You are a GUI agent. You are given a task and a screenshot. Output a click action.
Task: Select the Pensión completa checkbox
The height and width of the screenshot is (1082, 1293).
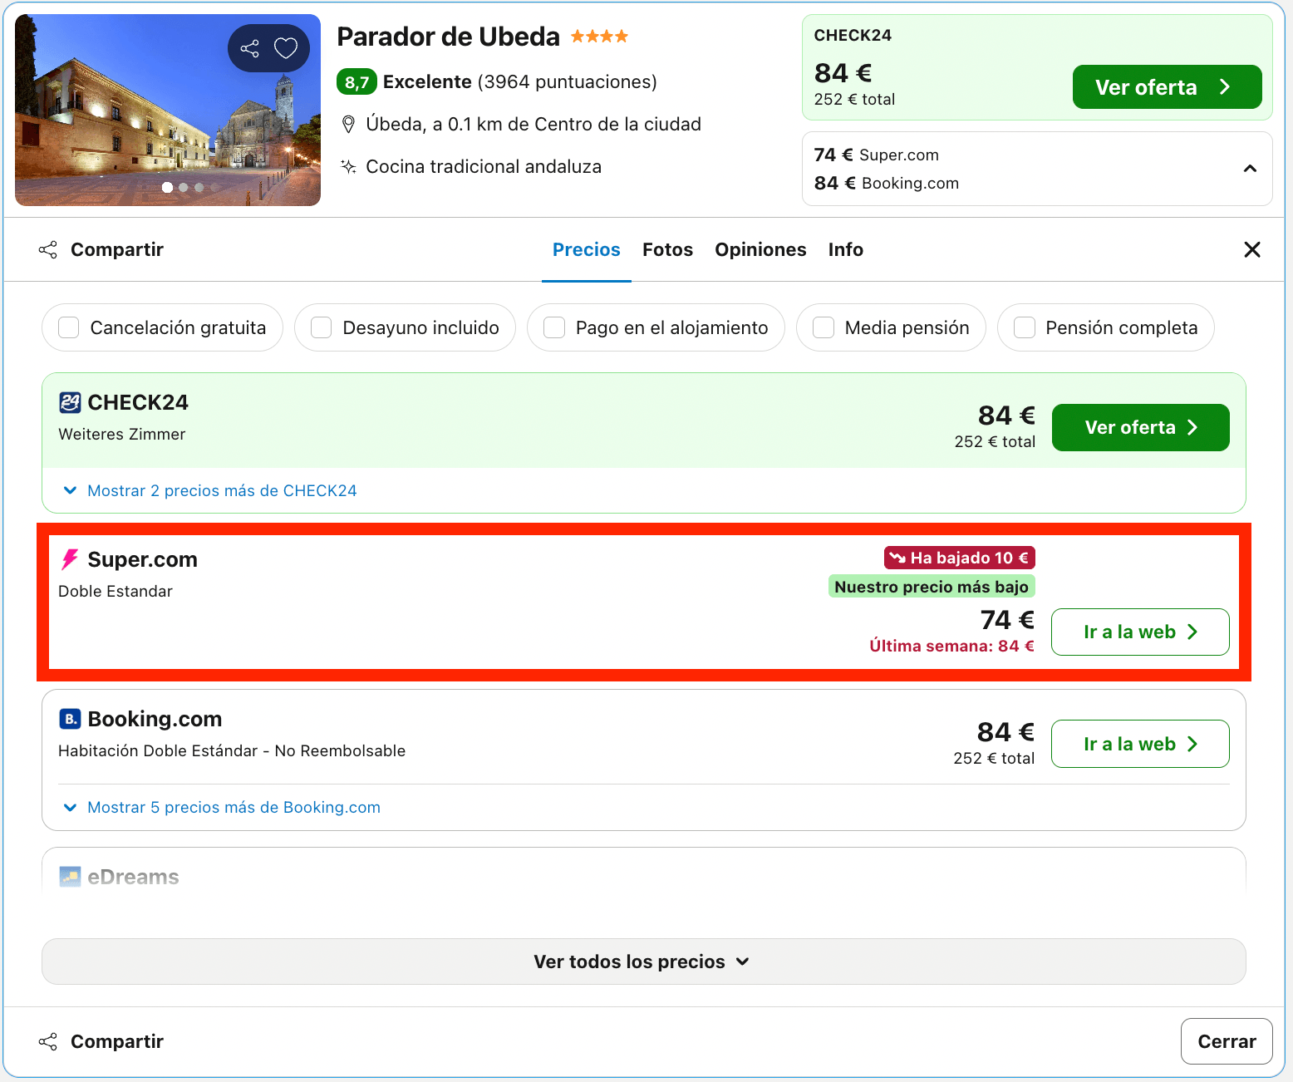click(1025, 327)
